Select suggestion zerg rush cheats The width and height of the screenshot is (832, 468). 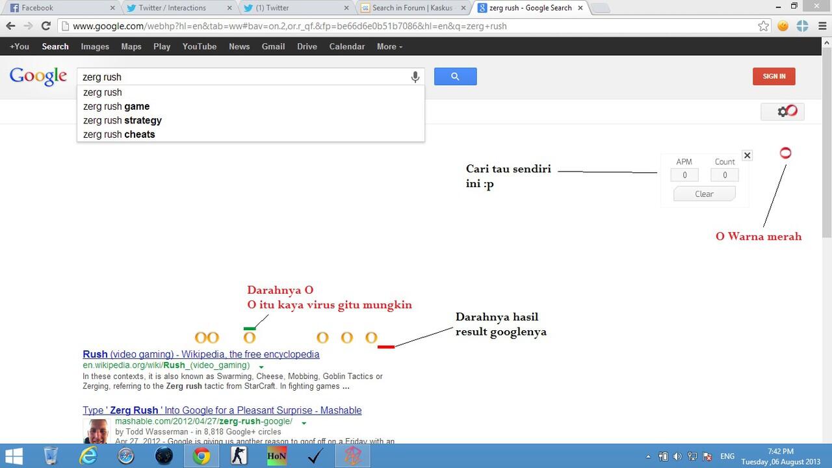[250, 135]
